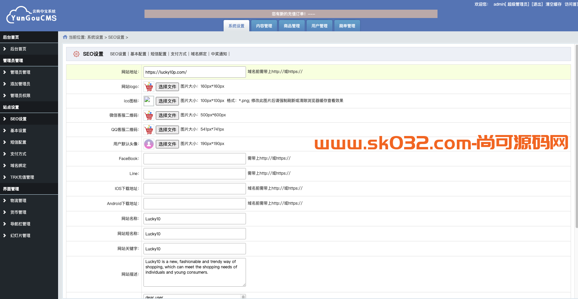Click chevron next to 物流管理
578x299 pixels.
pyautogui.click(x=4, y=200)
